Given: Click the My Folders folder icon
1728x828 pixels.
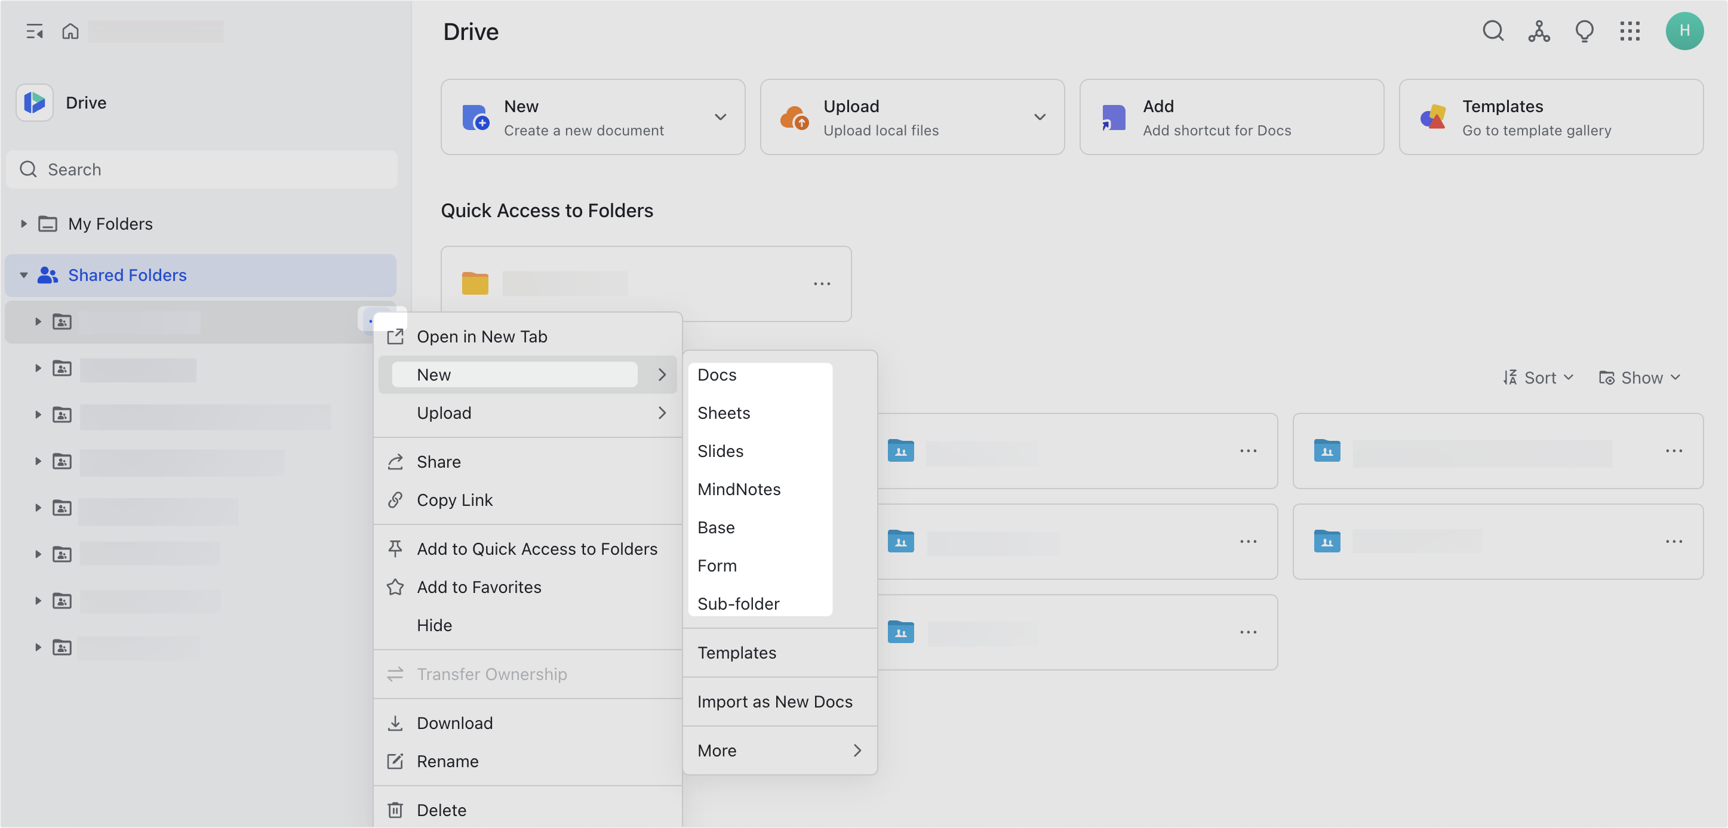Looking at the screenshot, I should 48,224.
